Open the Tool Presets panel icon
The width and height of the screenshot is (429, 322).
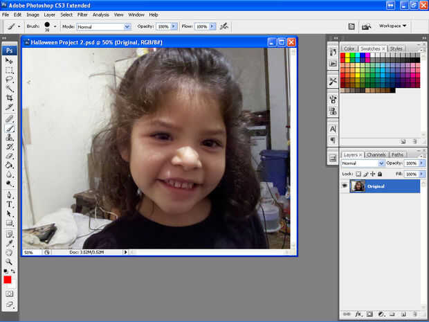[333, 82]
